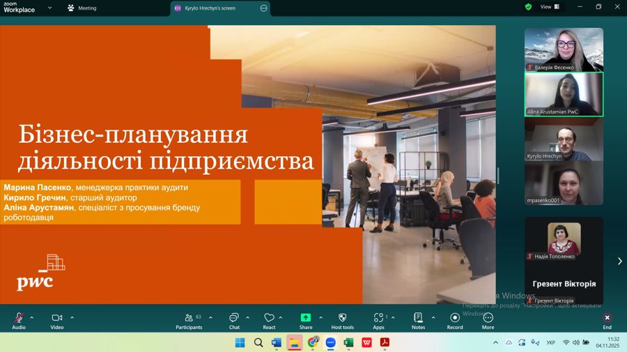Select the Kyrylo Hrechyn's screen tab
The width and height of the screenshot is (627, 352).
[214, 8]
